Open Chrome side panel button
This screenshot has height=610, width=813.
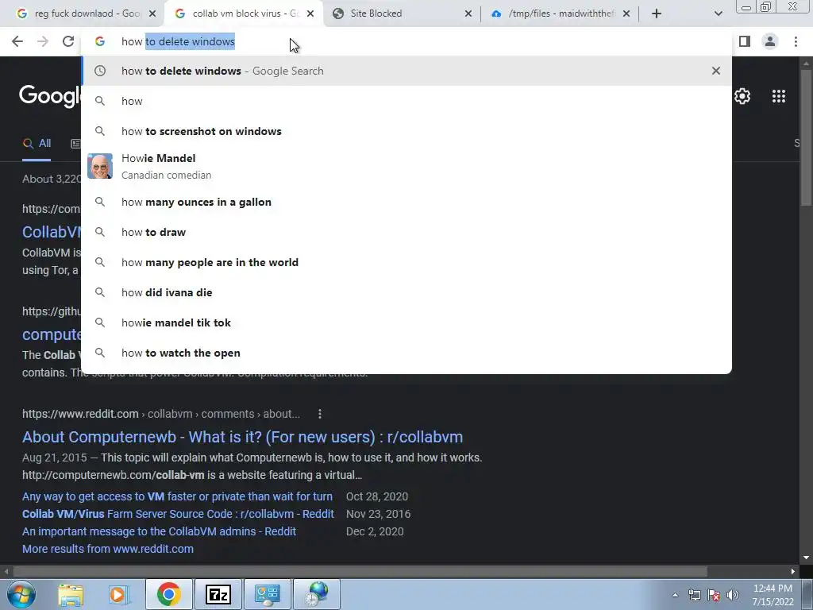click(x=745, y=41)
